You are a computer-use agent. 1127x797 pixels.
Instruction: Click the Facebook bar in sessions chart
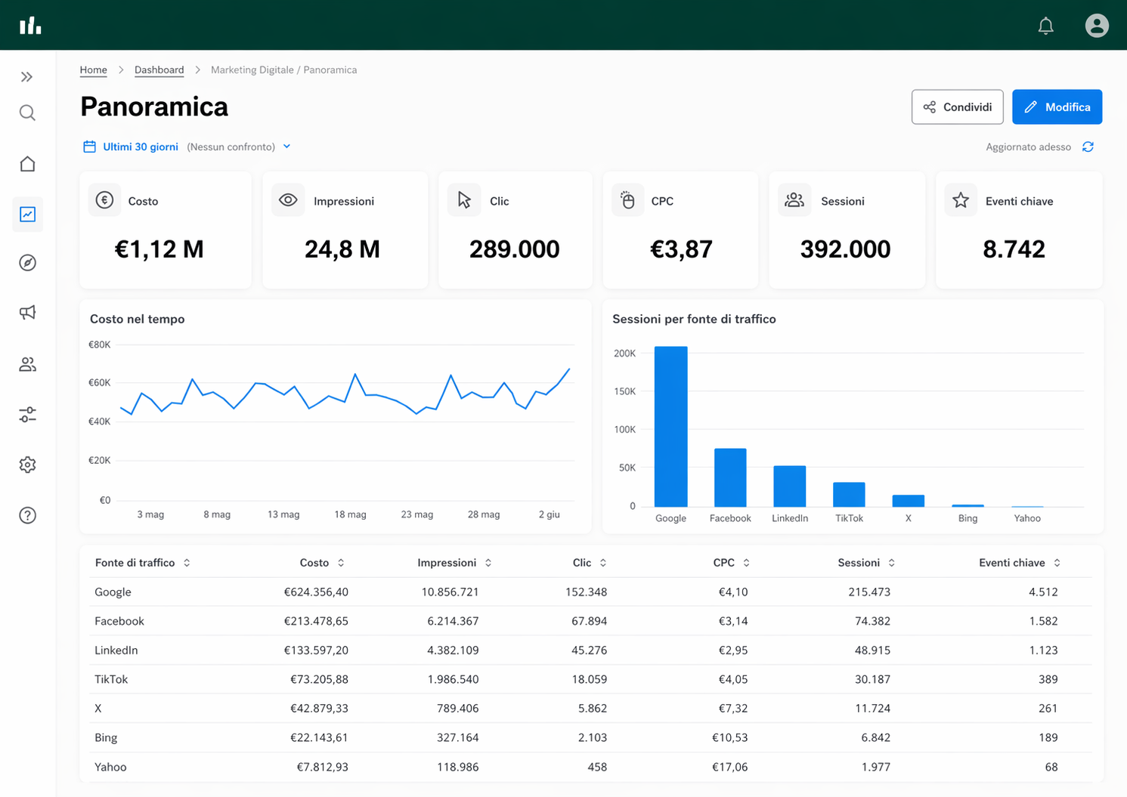coord(730,477)
